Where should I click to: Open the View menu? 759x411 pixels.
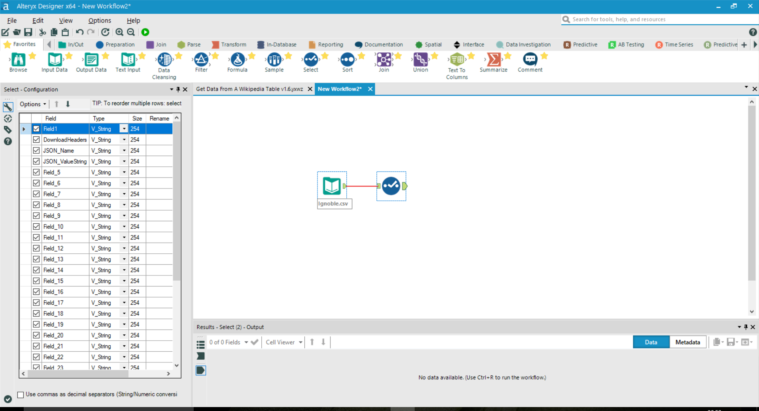[x=66, y=21]
